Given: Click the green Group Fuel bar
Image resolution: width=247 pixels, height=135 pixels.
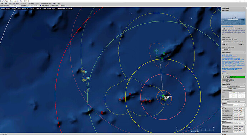Looking at the screenshot, I should [x=237, y=77].
